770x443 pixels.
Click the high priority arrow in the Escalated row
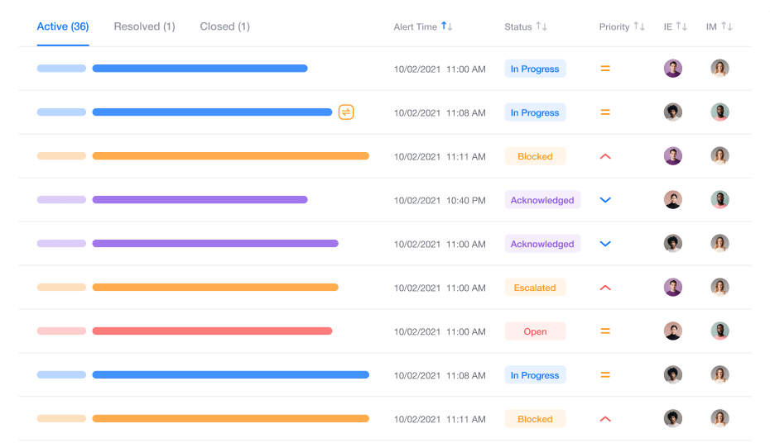pos(605,288)
